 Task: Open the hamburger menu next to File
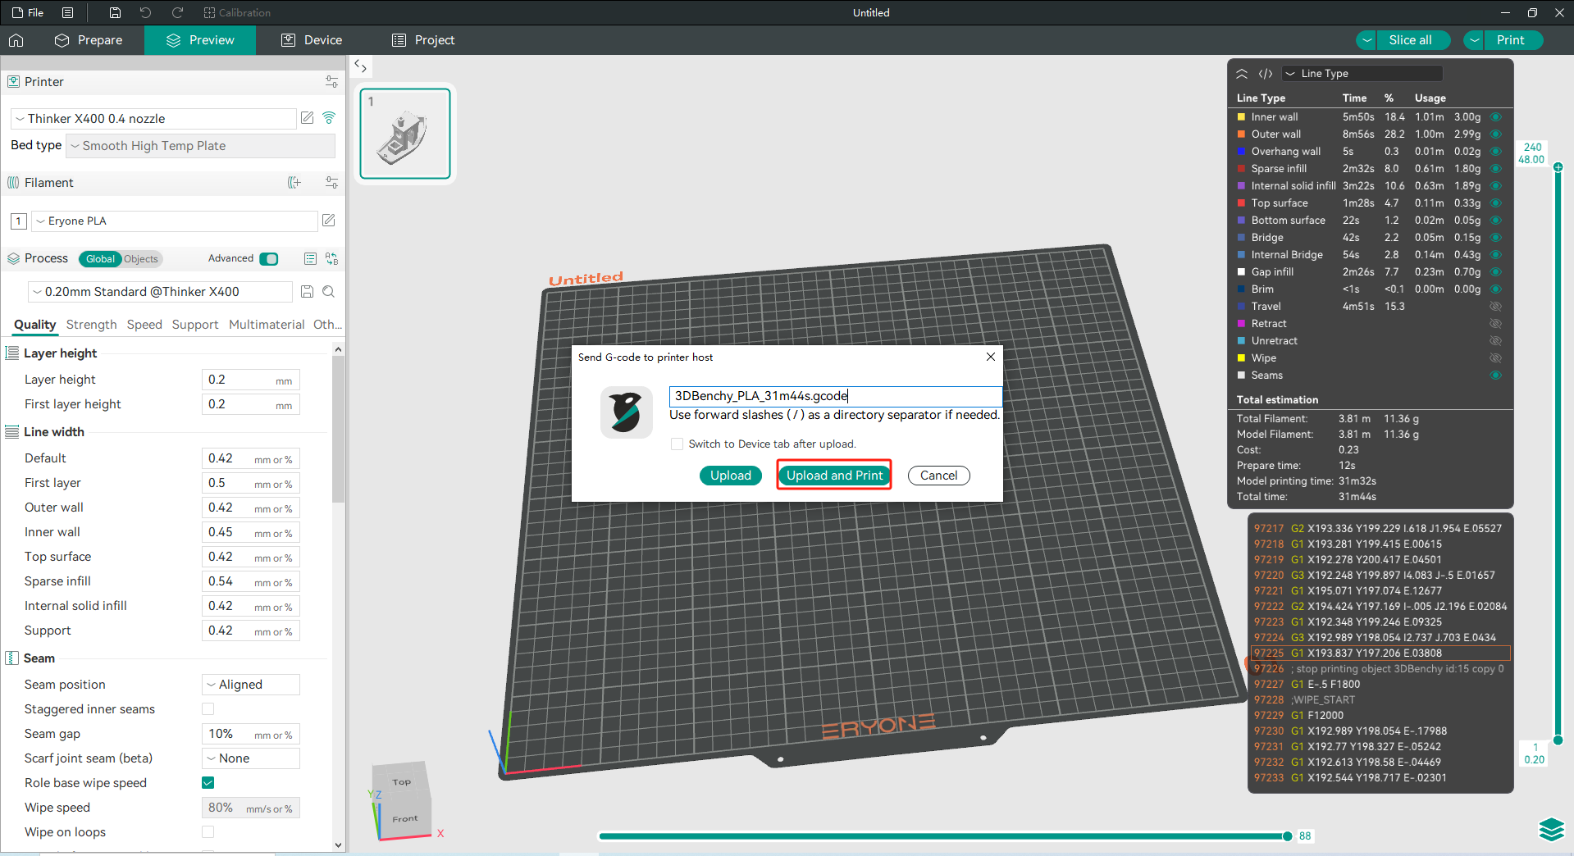pyautogui.click(x=68, y=12)
